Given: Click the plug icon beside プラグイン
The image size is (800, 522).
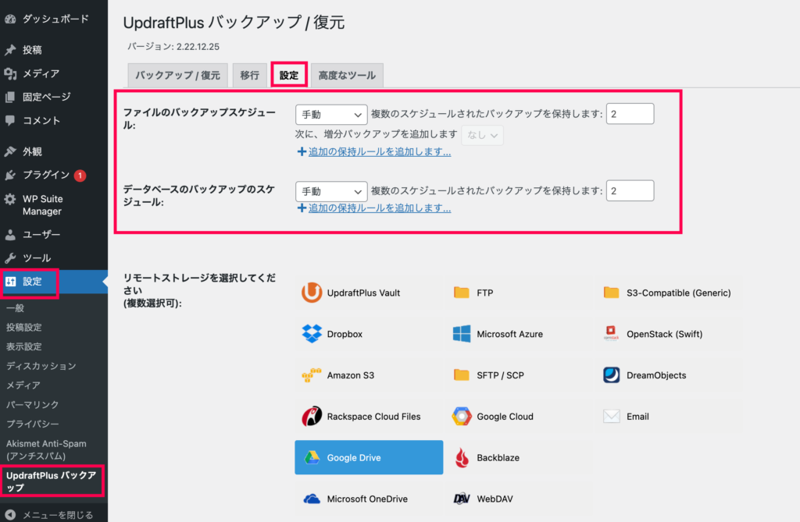Looking at the screenshot, I should (10, 176).
